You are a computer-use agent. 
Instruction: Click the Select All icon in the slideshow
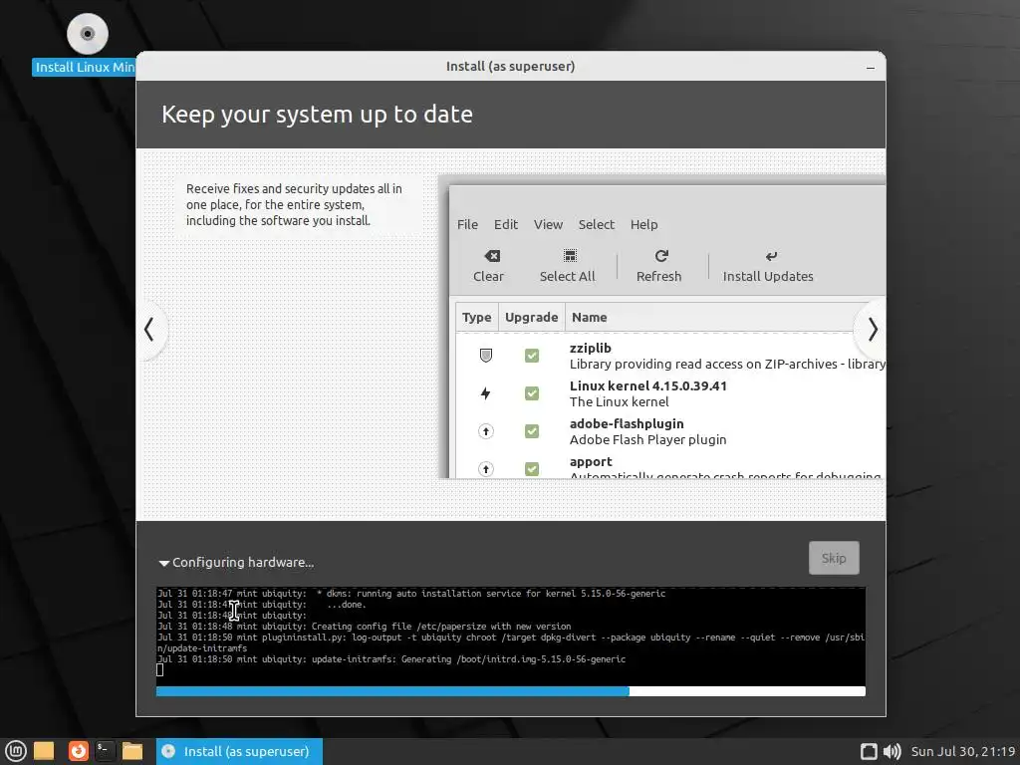[x=570, y=256]
